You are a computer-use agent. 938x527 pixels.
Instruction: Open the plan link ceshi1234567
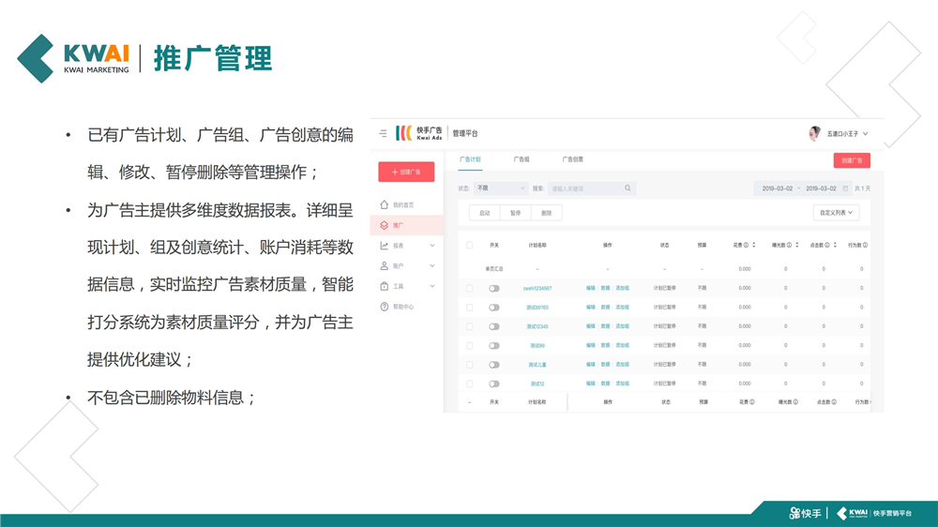point(537,288)
